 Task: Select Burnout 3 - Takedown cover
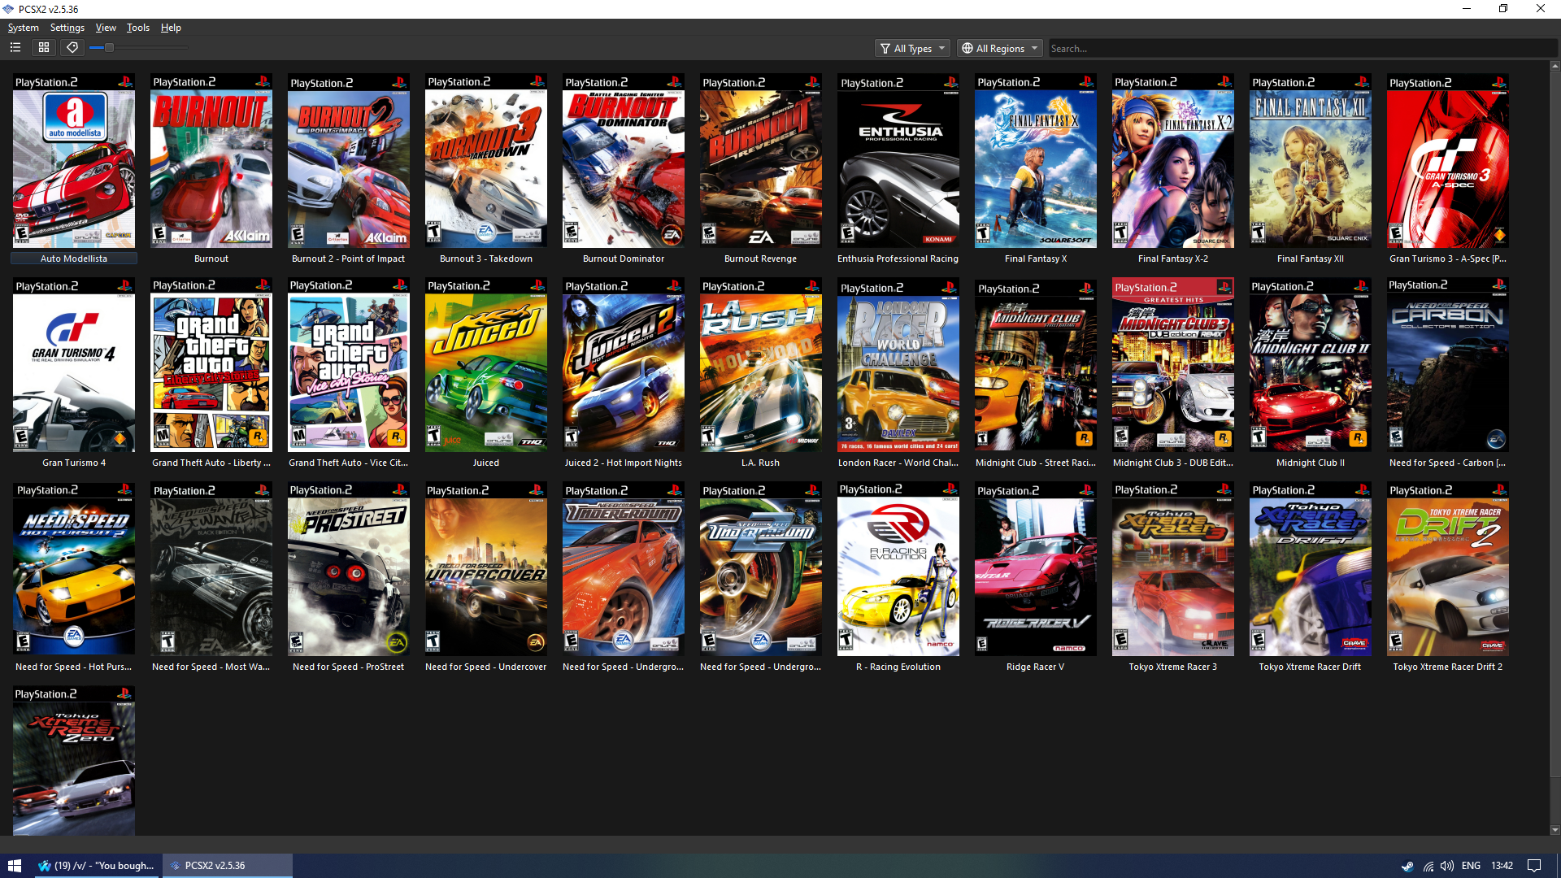(486, 161)
